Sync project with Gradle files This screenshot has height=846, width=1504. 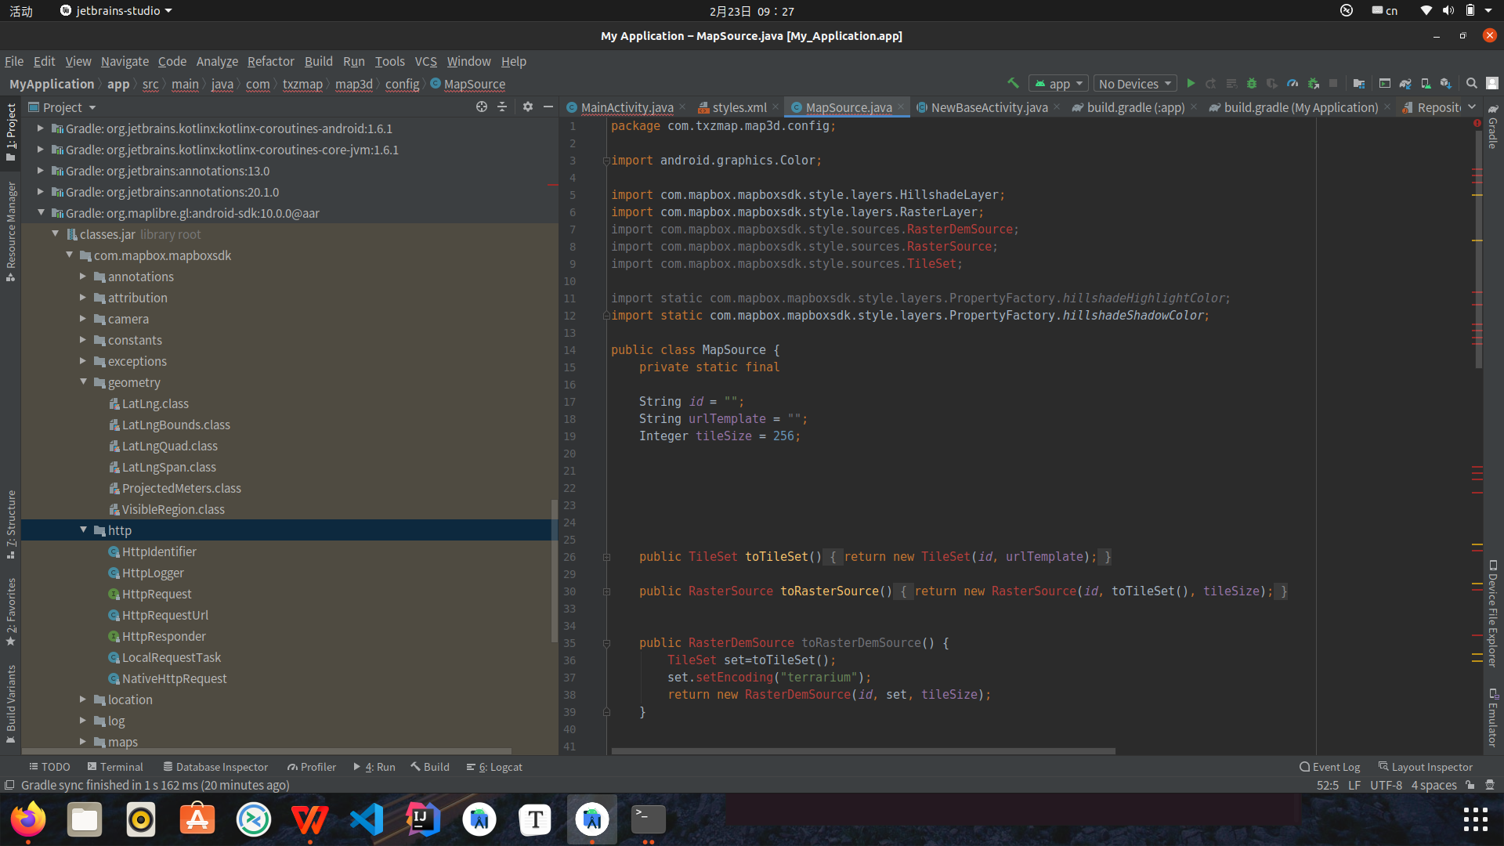(1405, 83)
